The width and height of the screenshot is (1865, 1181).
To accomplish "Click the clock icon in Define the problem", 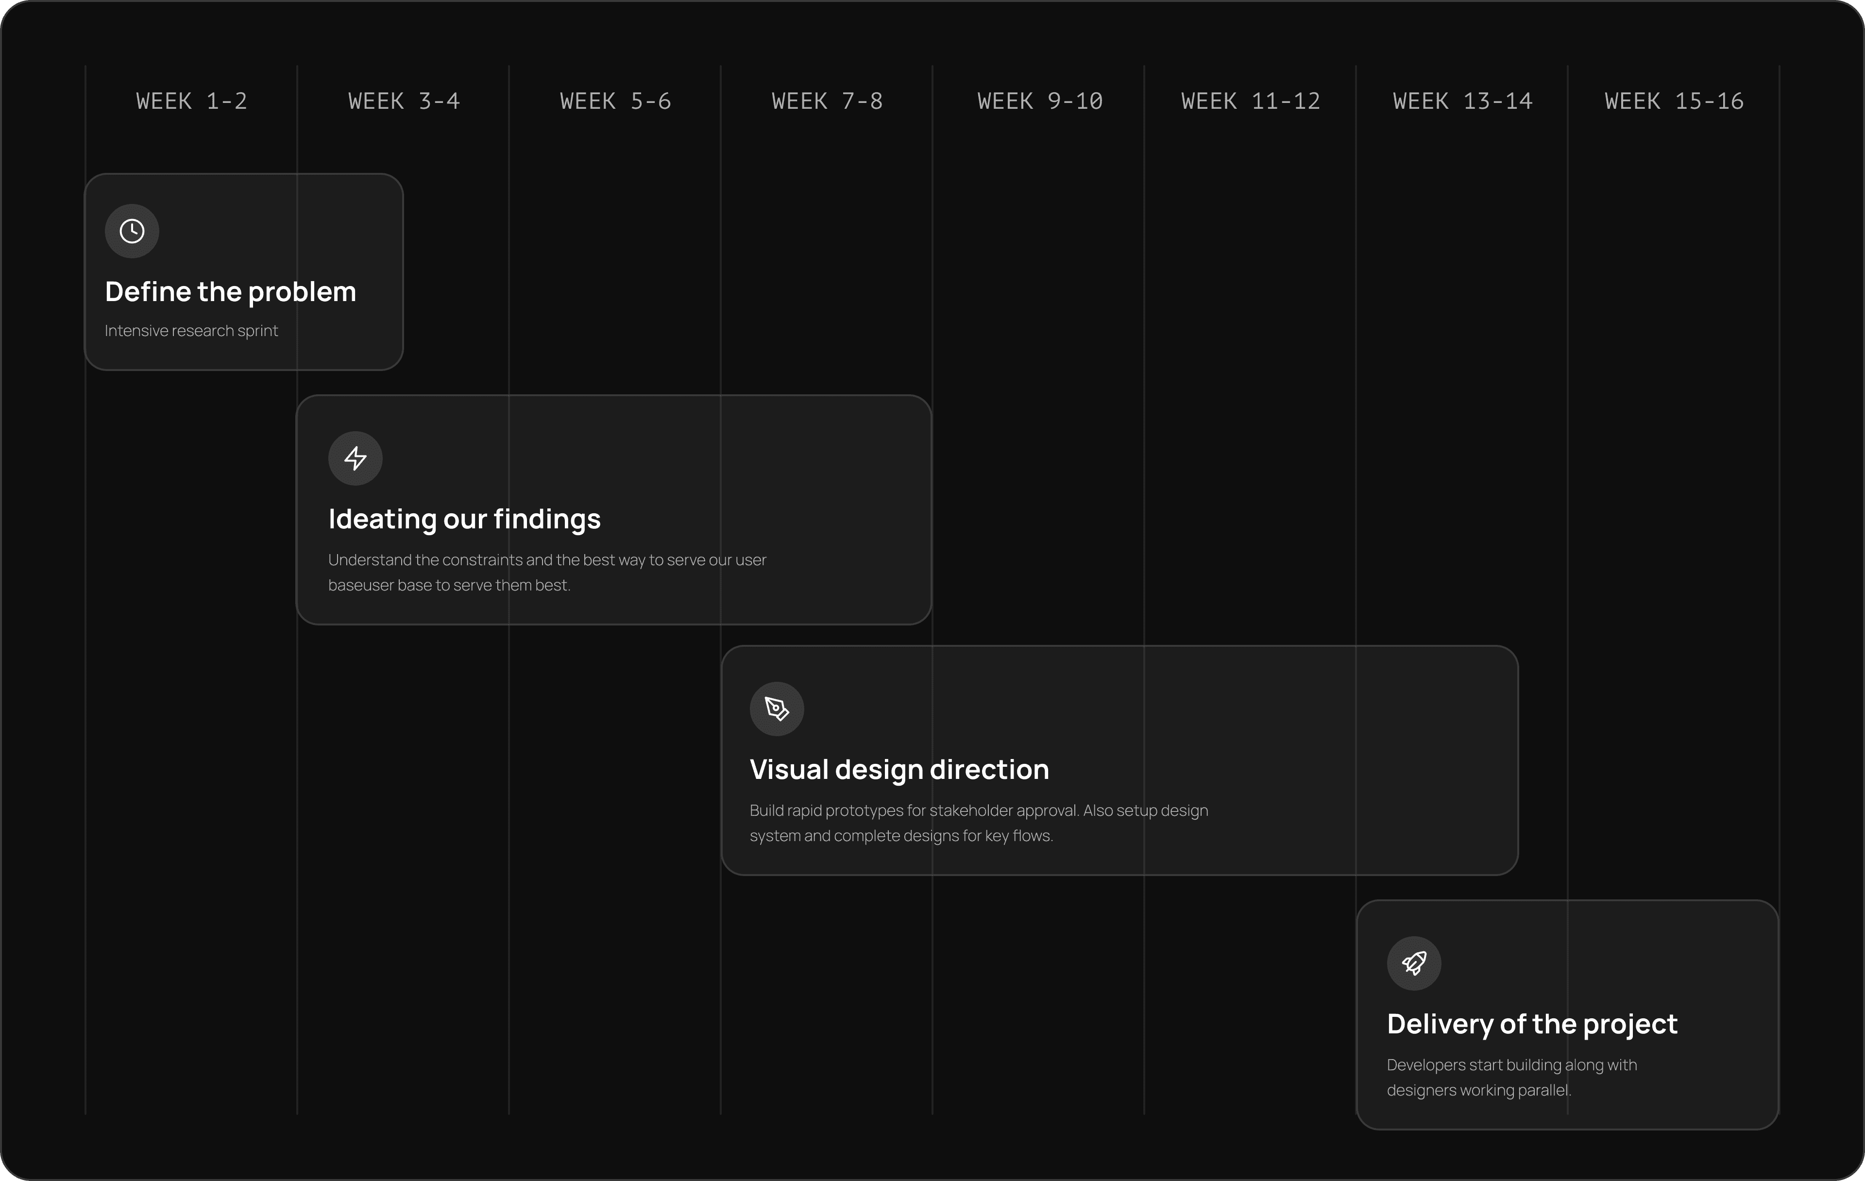I will [132, 231].
